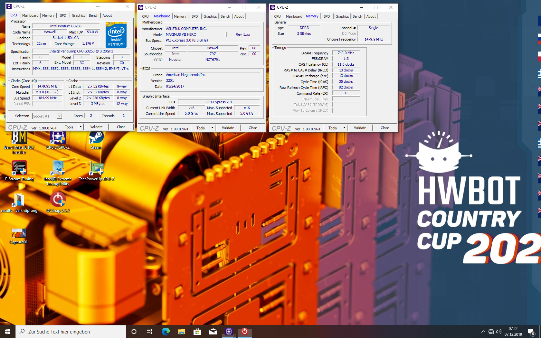The image size is (541, 338).
Task: Open SPD tab in Mainboard window
Action: [x=195, y=16]
